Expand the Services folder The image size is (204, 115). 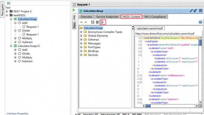[81, 55]
